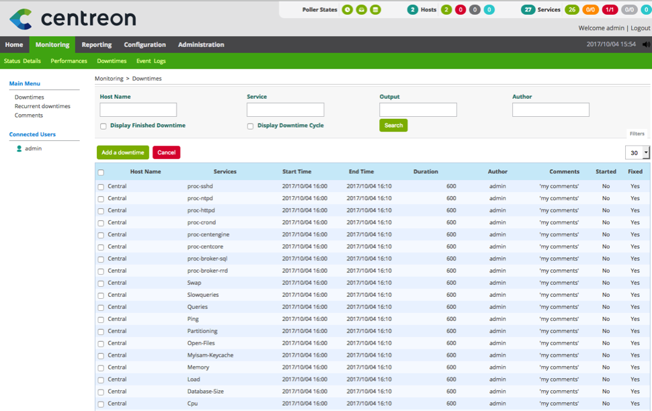Click the red hosts down counter badge
The width and height of the screenshot is (652, 411).
pos(460,9)
